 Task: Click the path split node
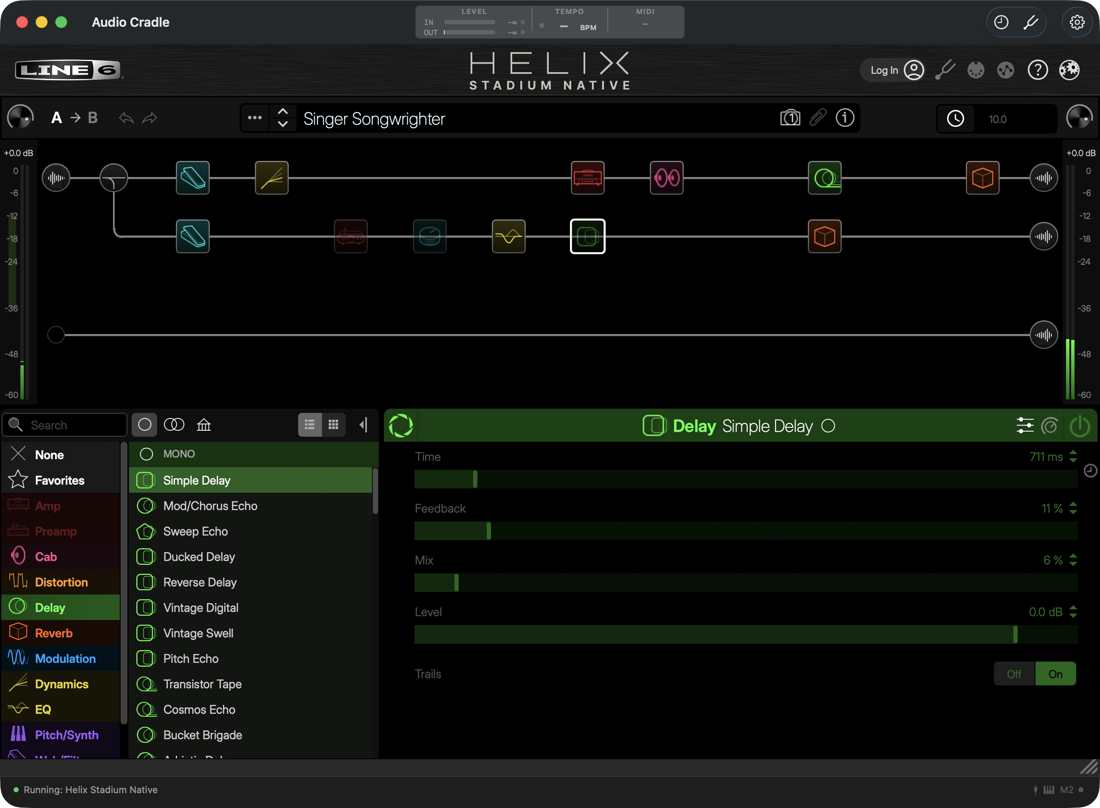click(113, 178)
